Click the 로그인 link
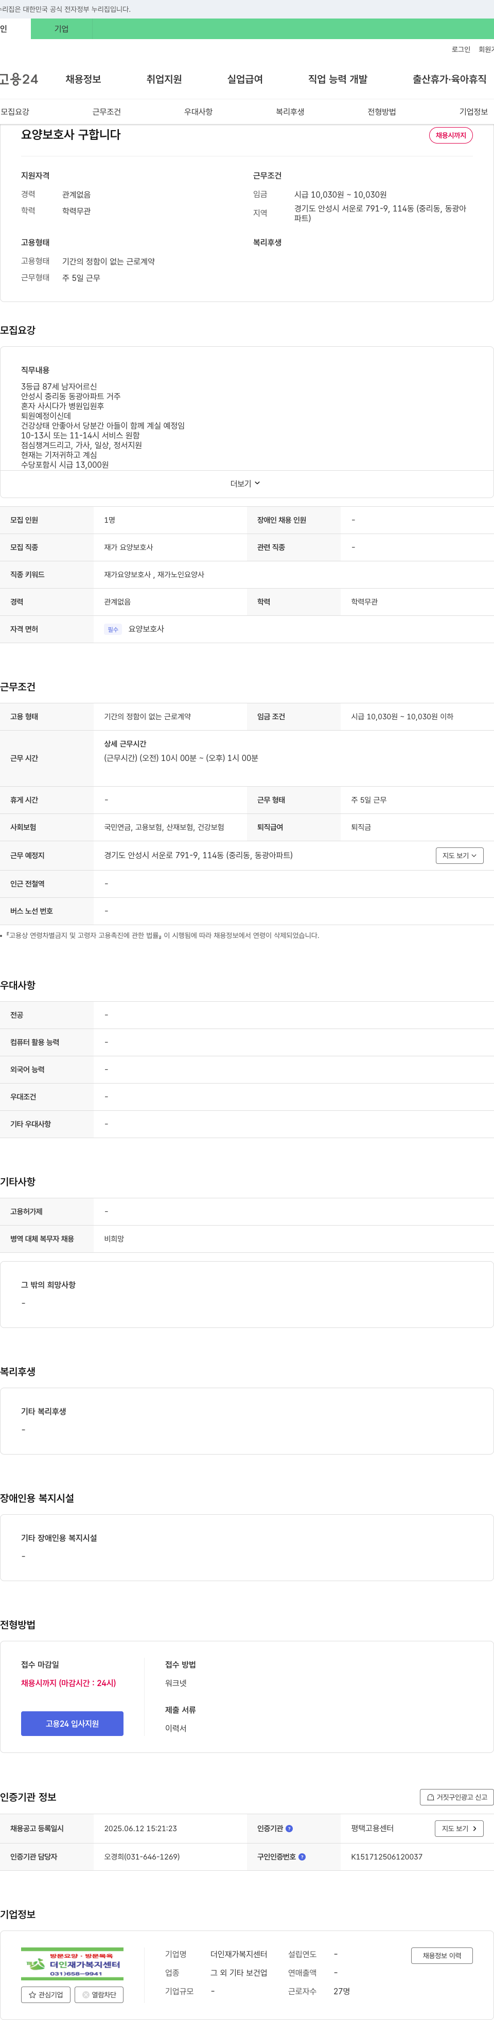The width and height of the screenshot is (494, 2020). coord(461,49)
